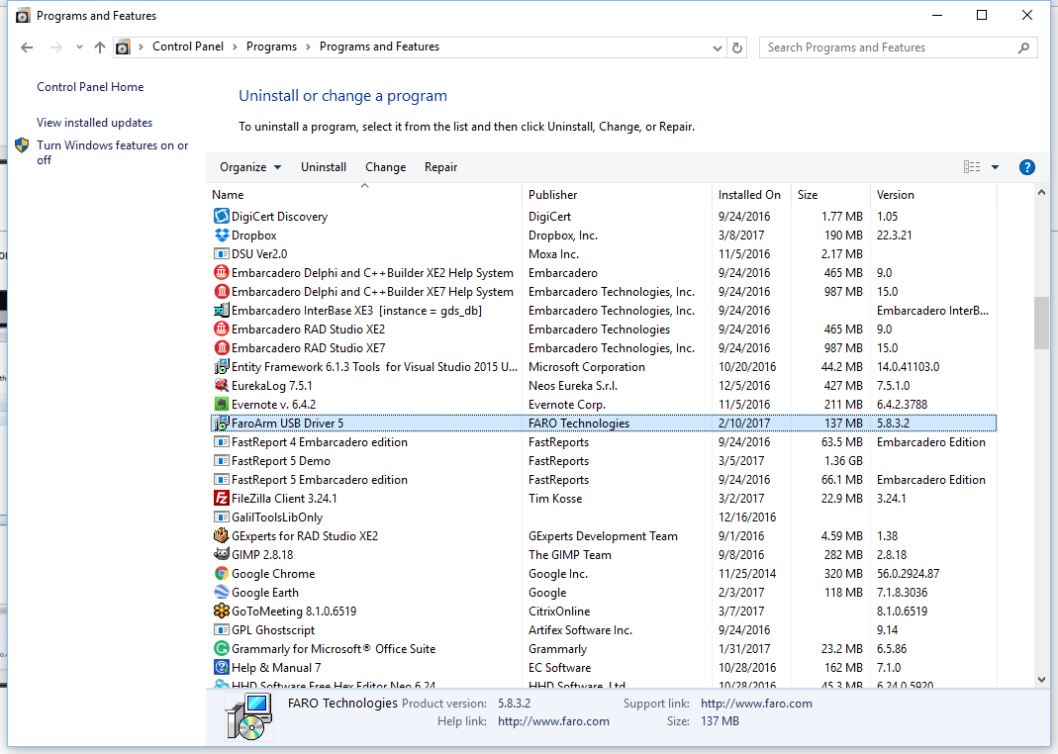Screen dimensions: 1058x754
Task: Click the Google Earth icon
Action: tap(222, 593)
